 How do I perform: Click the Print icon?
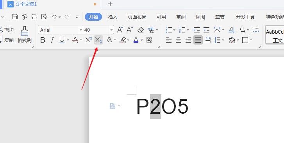[34, 17]
